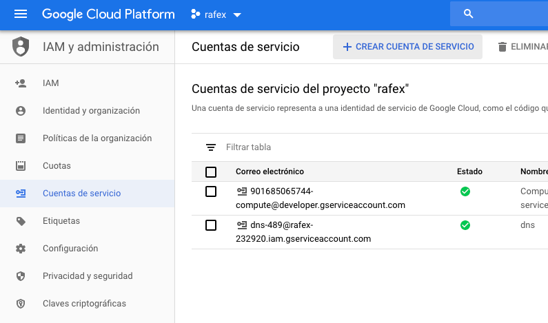Click the Claves criptográficas shield icon
This screenshot has width=548, height=323.
(x=21, y=304)
